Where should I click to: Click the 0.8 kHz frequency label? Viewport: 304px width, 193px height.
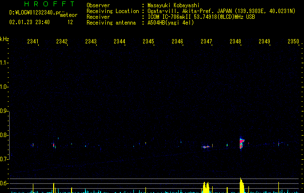pos(4,135)
